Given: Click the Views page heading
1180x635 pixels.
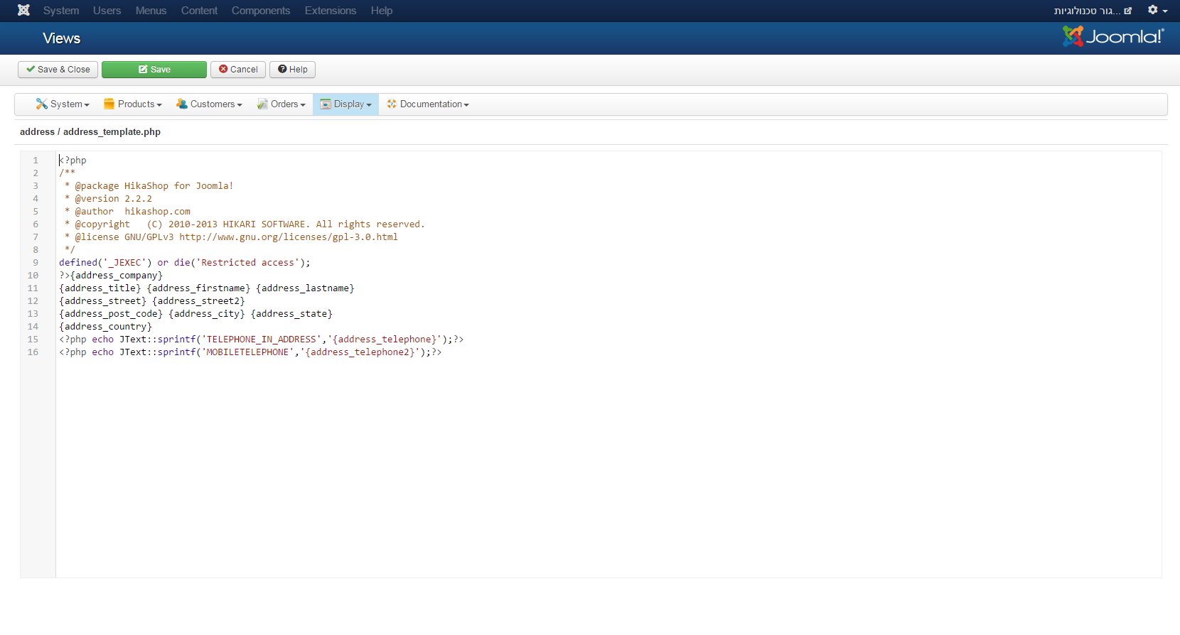Looking at the screenshot, I should [x=61, y=38].
